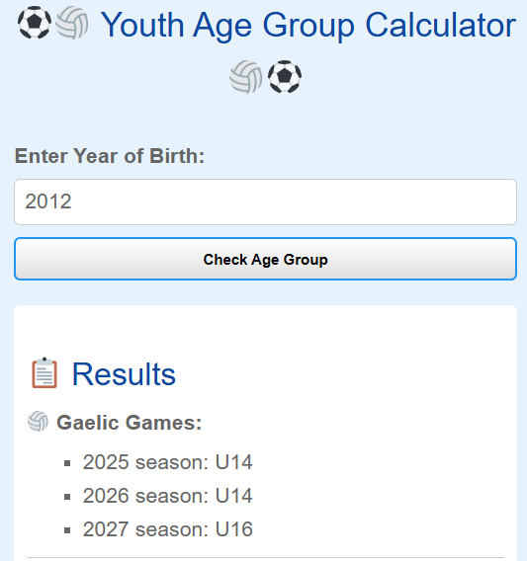527x561 pixels.
Task: Click the bullet before 2025 season
Action: pos(67,463)
